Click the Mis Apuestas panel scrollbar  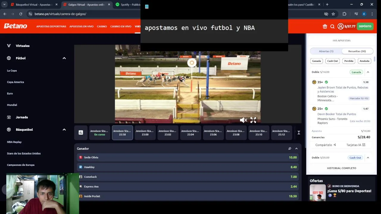(374, 59)
